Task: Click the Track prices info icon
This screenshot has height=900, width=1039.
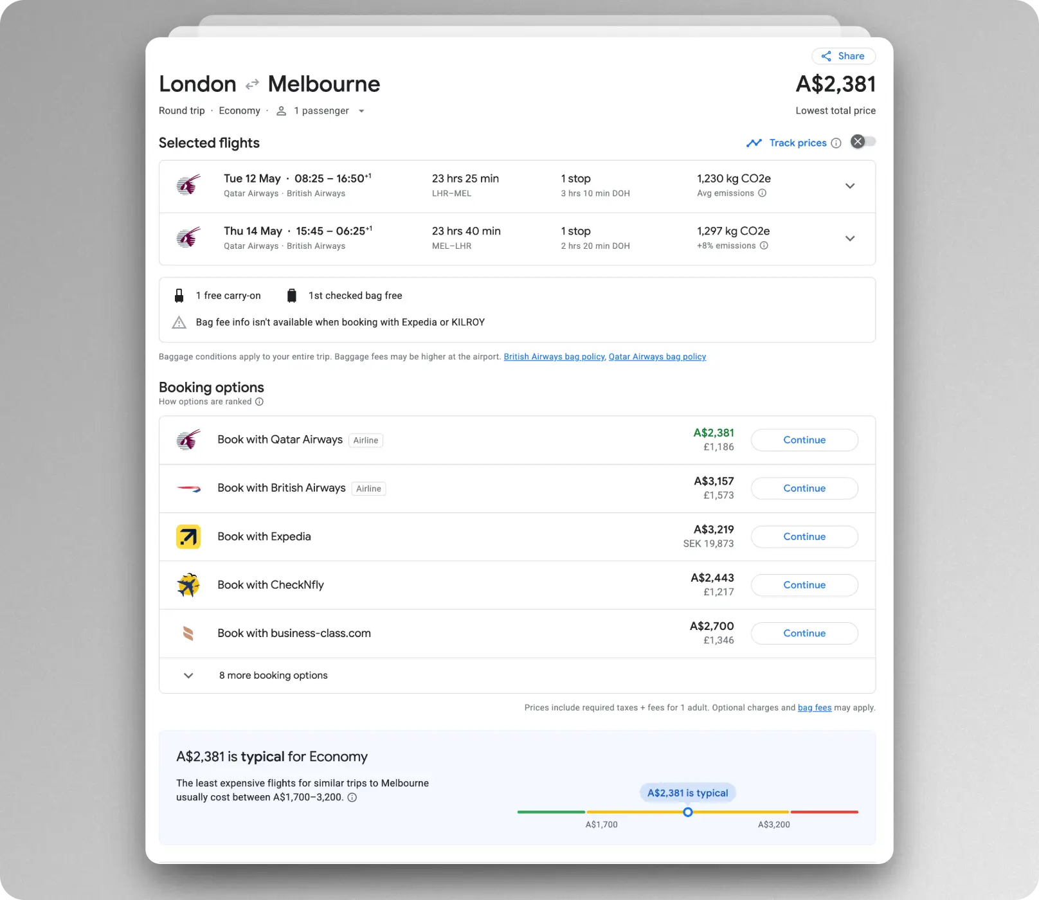Action: [836, 143]
